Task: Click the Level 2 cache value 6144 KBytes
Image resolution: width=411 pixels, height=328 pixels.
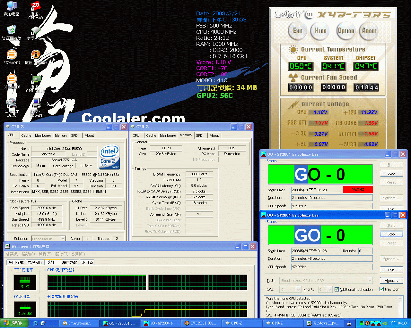Action: [106, 219]
